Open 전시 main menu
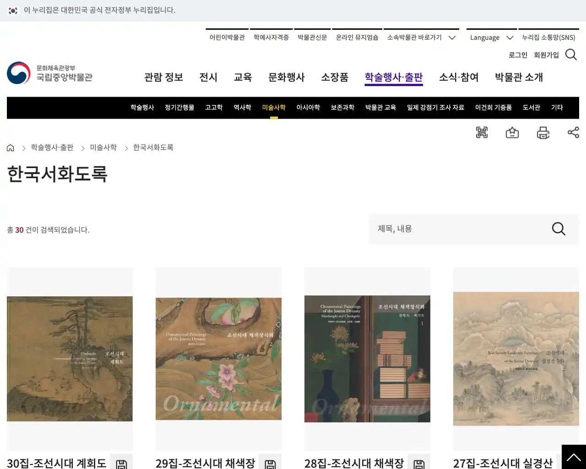Image resolution: width=586 pixels, height=469 pixels. 208,77
